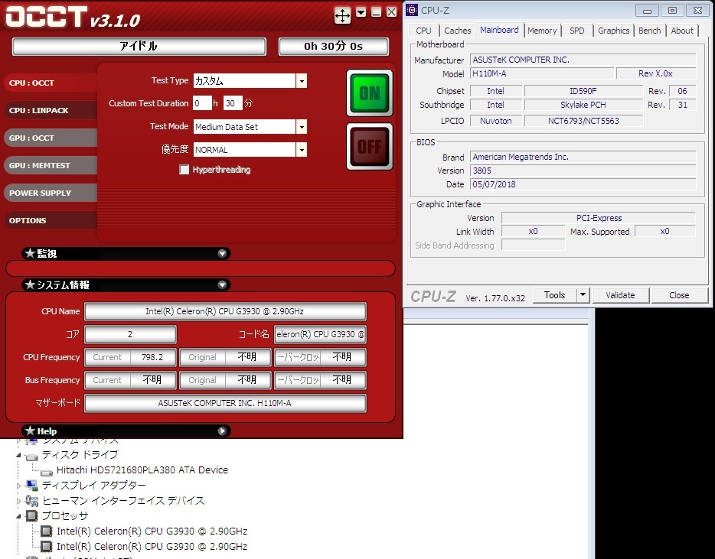Click the Manufacturer value ASUSTeK COMPUTER INC. in CPU-Z
The width and height of the screenshot is (715, 559).
pos(583,60)
